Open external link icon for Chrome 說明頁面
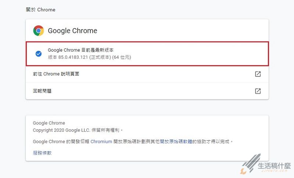The height and width of the screenshot is (178, 294). click(x=258, y=74)
